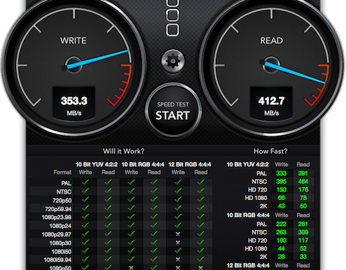Click the PAL 12 Bit RGB read checkmark
The height and width of the screenshot is (270, 346).
201,182
